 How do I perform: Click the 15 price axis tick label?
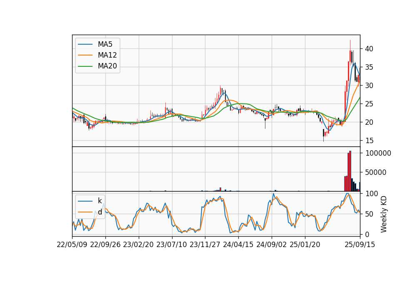coord(369,141)
